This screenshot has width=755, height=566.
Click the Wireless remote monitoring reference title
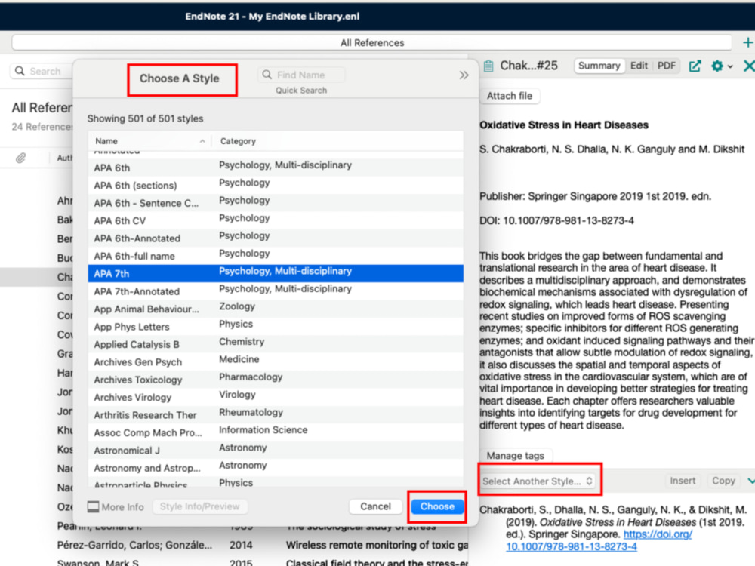[377, 546]
